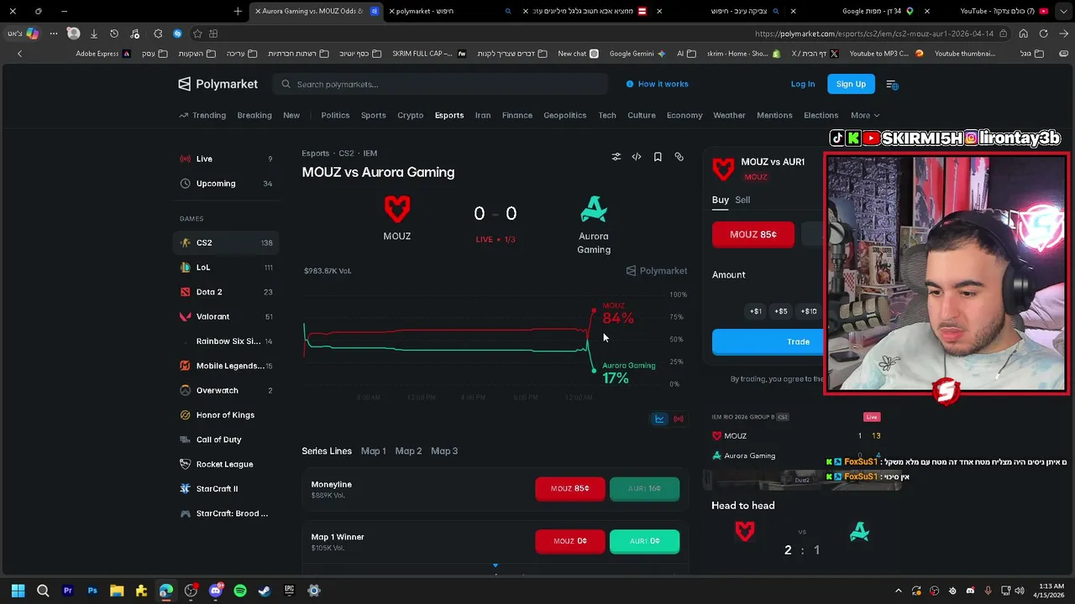Click Moneyline MOUZ 85¢ button
Screen dimensions: 1075x604
click(x=570, y=488)
